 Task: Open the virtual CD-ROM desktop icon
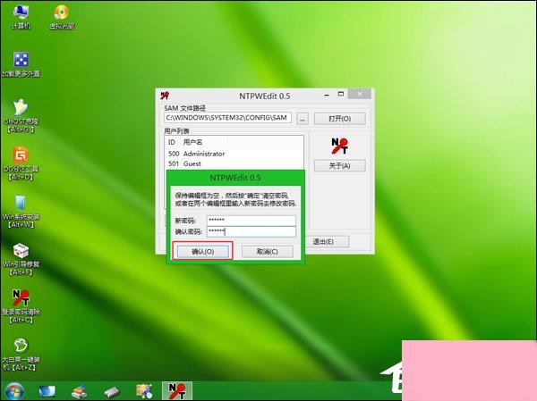62,17
